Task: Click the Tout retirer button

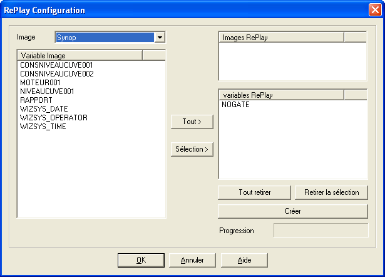Action: click(x=255, y=192)
